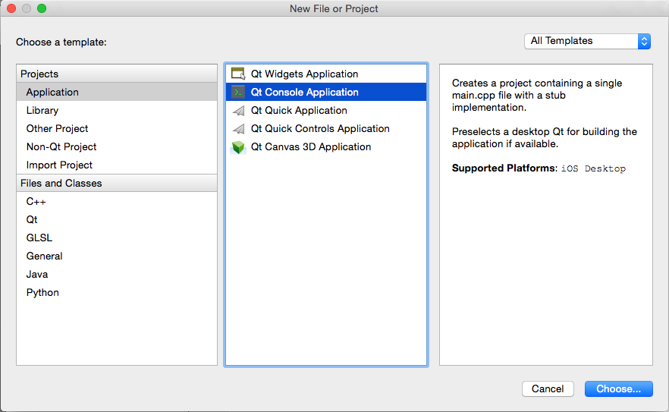669x412 pixels.
Task: Click the Qt Widgets Application icon
Action: (x=238, y=74)
